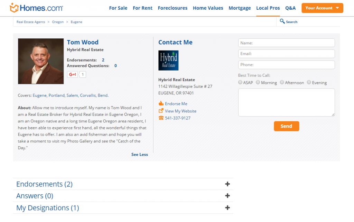Click the external website link icon

(161, 111)
